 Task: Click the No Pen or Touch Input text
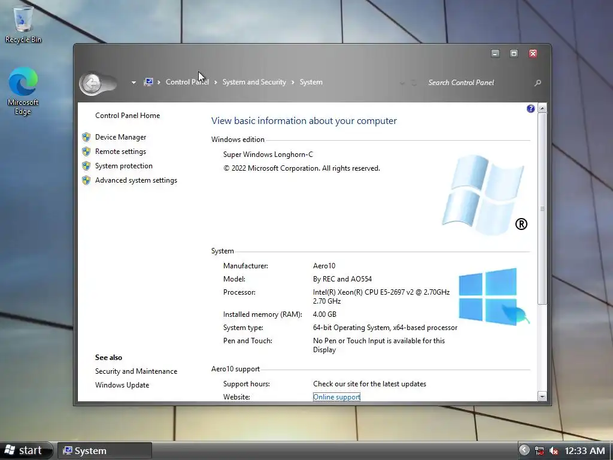[x=379, y=345]
